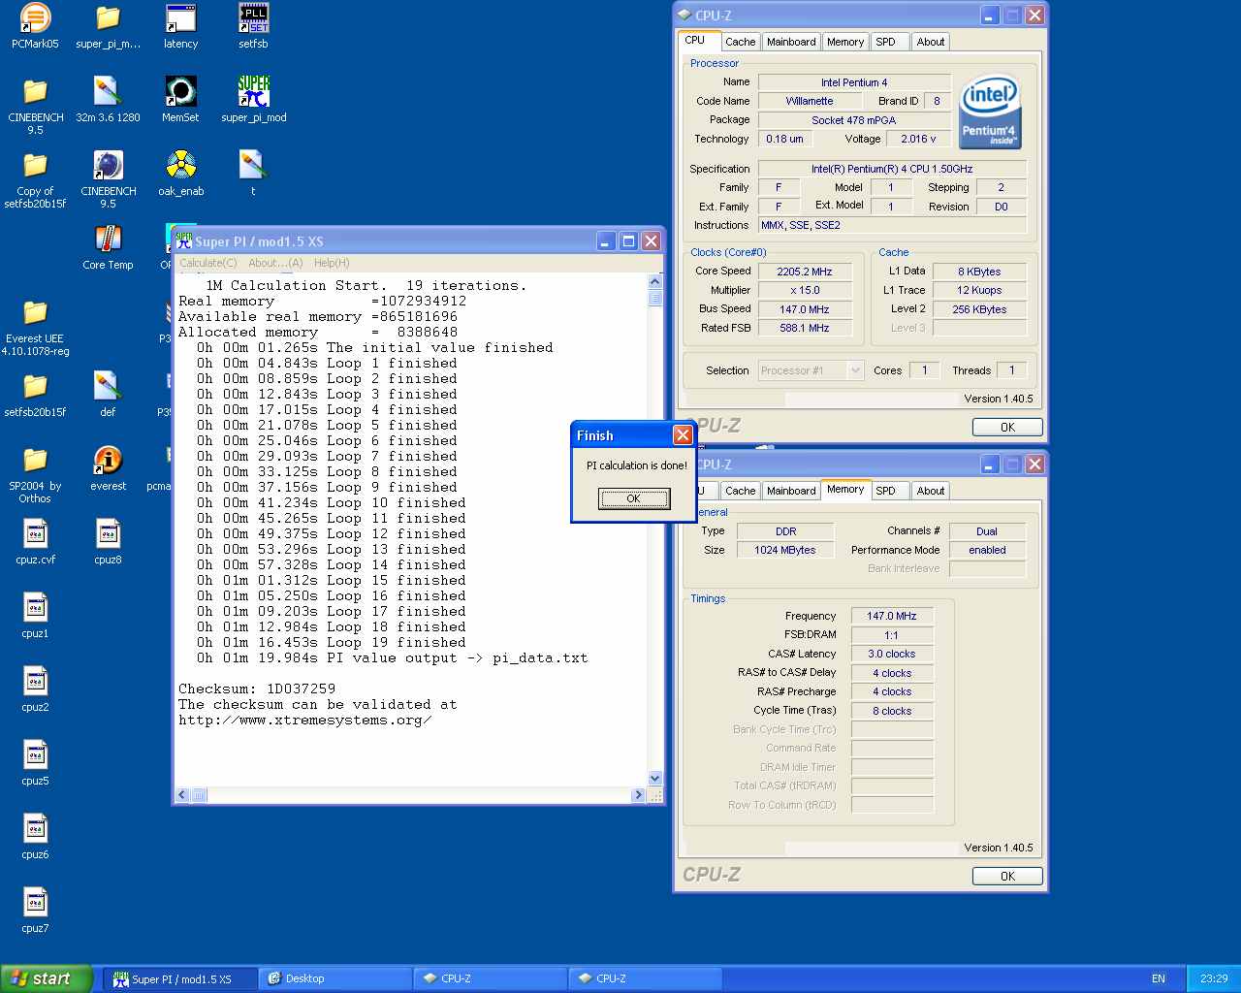Open About tab in bottom CPU-Z window
This screenshot has height=993, width=1241.
click(931, 491)
